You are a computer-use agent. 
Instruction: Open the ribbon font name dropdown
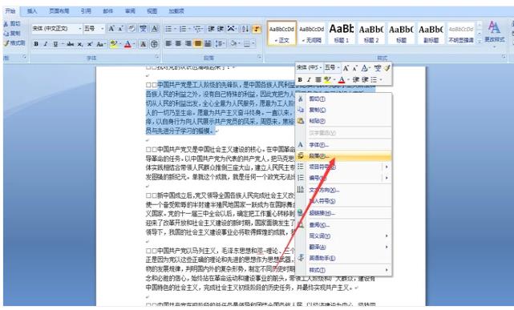click(80, 29)
